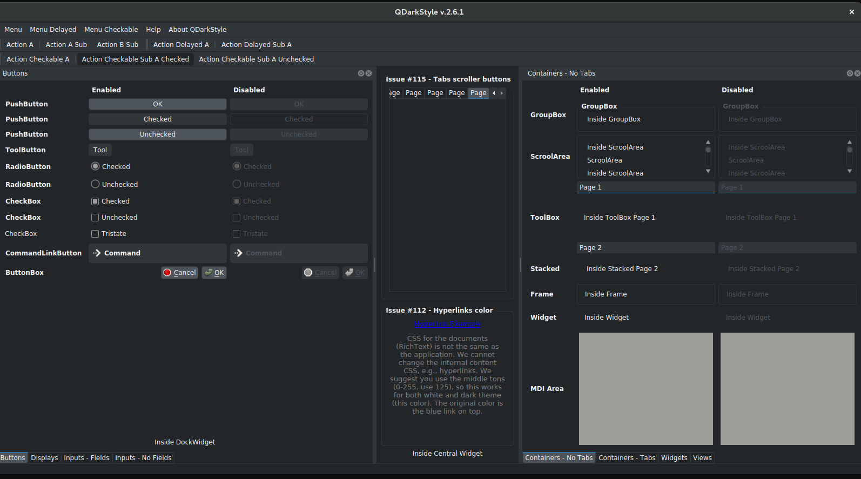Click the enabled Cancel button in ButtonBox
The width and height of the screenshot is (861, 479).
click(180, 273)
